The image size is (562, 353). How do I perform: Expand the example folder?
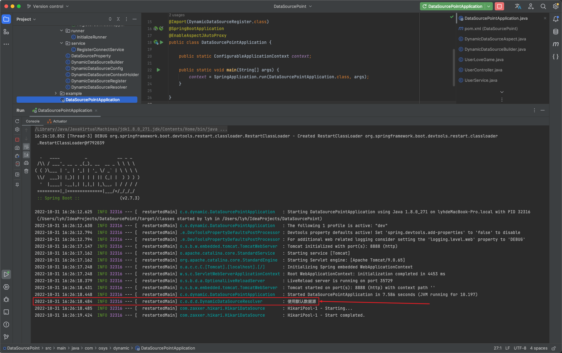click(56, 93)
